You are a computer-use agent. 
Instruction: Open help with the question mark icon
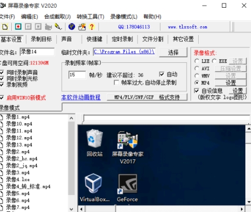[x=92, y=27]
